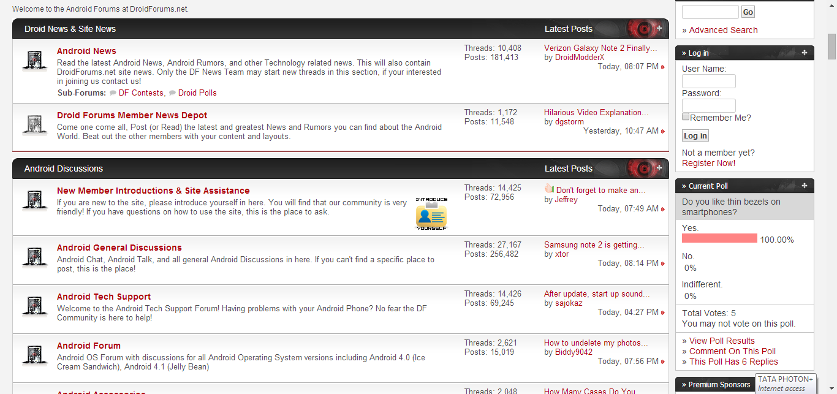The height and width of the screenshot is (394, 837).
Task: Collapse the Droid News & Site News category
Action: pos(659,28)
